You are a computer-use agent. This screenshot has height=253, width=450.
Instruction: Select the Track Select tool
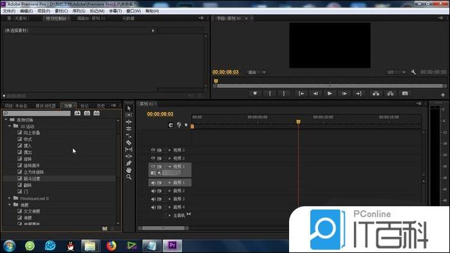tap(129, 115)
